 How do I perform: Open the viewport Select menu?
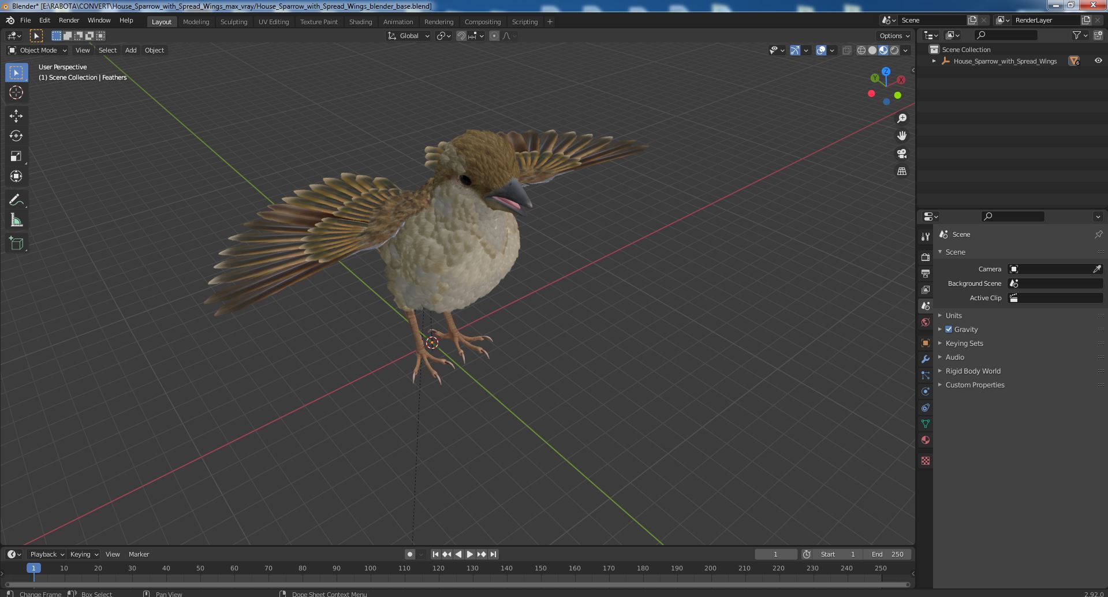click(x=107, y=50)
